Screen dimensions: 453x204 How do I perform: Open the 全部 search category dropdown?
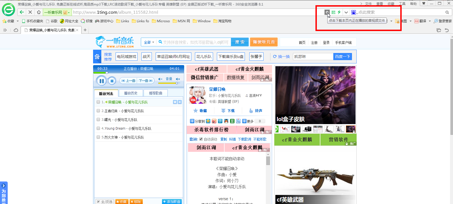[x=149, y=42]
